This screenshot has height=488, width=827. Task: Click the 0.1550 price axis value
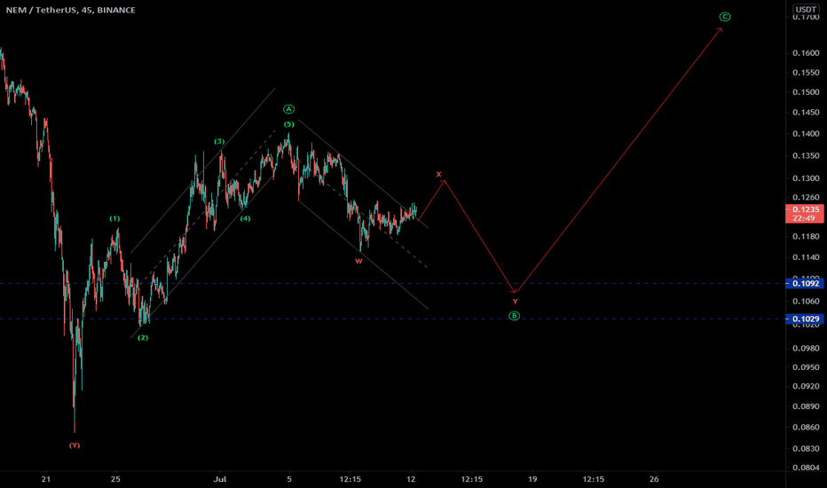click(806, 73)
